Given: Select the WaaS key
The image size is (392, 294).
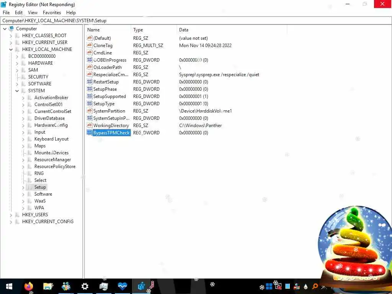Looking at the screenshot, I should tap(40, 201).
